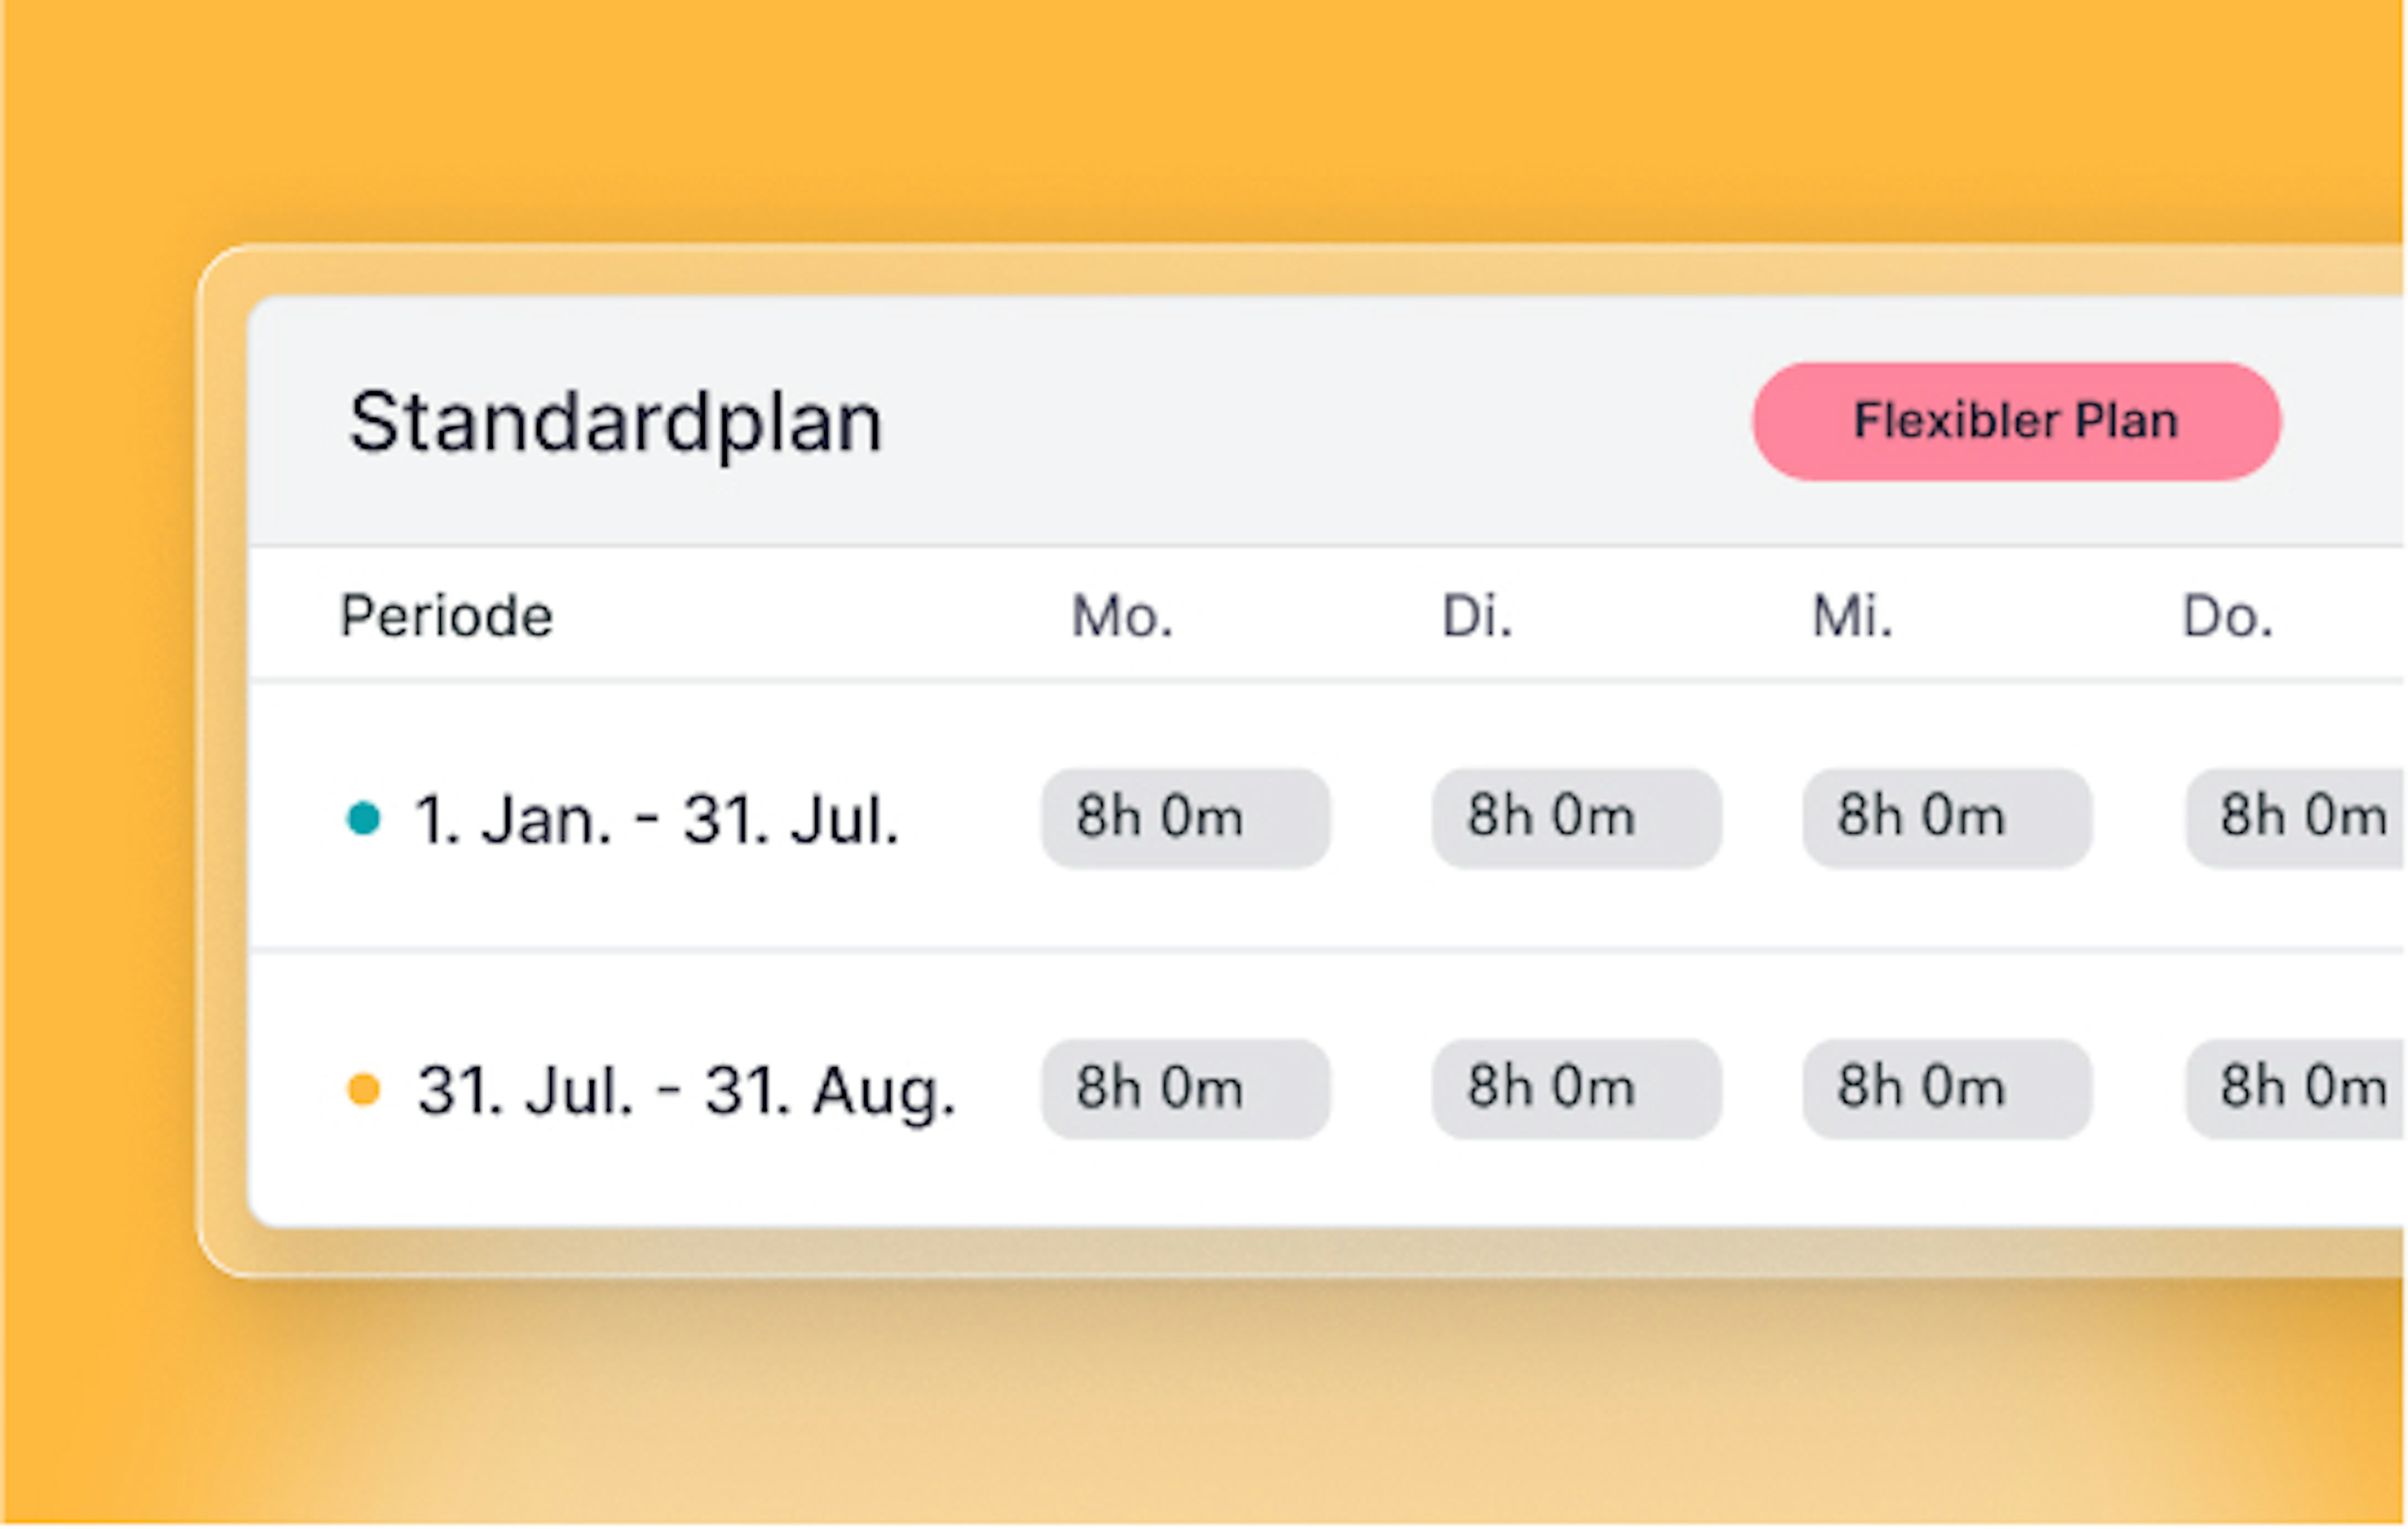Edit Monday hours for 31. Jul. - 31. Aug.
This screenshot has width=2408, height=1529.
tap(1185, 1089)
